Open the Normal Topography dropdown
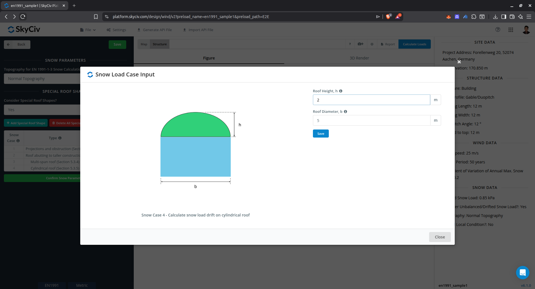 pyautogui.click(x=42, y=79)
